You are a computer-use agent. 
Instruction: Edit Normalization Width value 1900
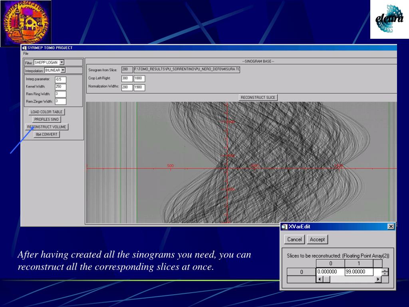(x=139, y=88)
